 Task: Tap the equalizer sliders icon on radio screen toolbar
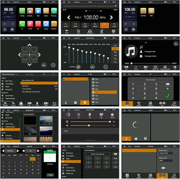click(x=113, y=31)
